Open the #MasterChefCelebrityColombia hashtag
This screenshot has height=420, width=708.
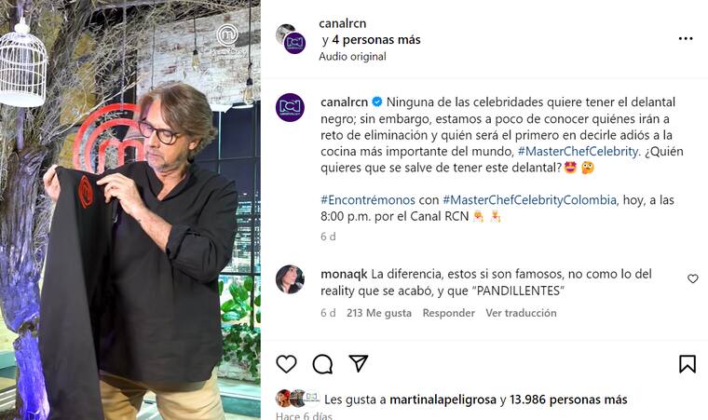[x=530, y=199]
